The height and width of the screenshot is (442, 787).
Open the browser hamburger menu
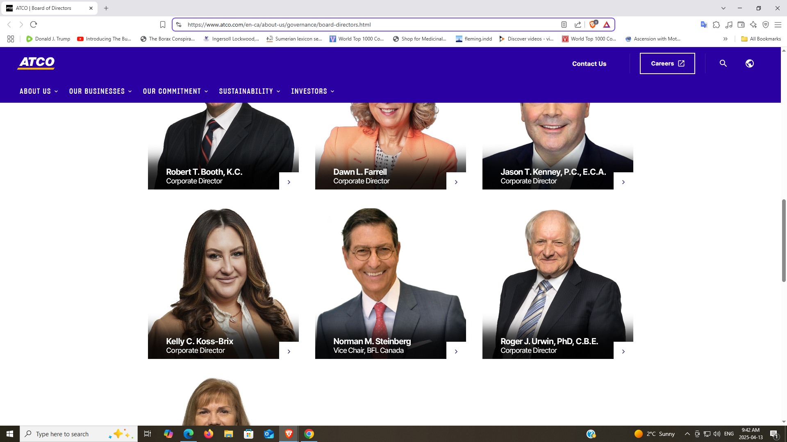[778, 25]
